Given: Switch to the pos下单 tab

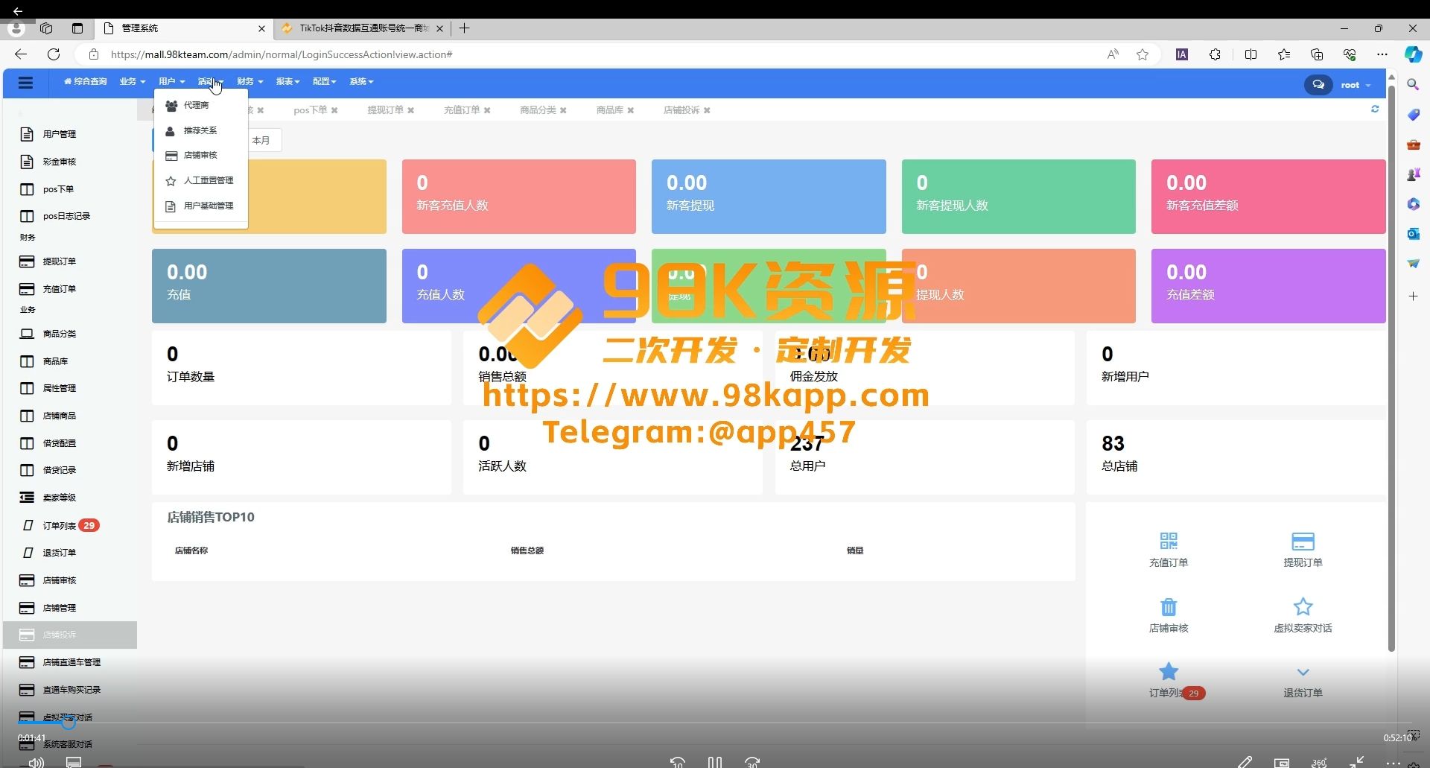Looking at the screenshot, I should 310,110.
